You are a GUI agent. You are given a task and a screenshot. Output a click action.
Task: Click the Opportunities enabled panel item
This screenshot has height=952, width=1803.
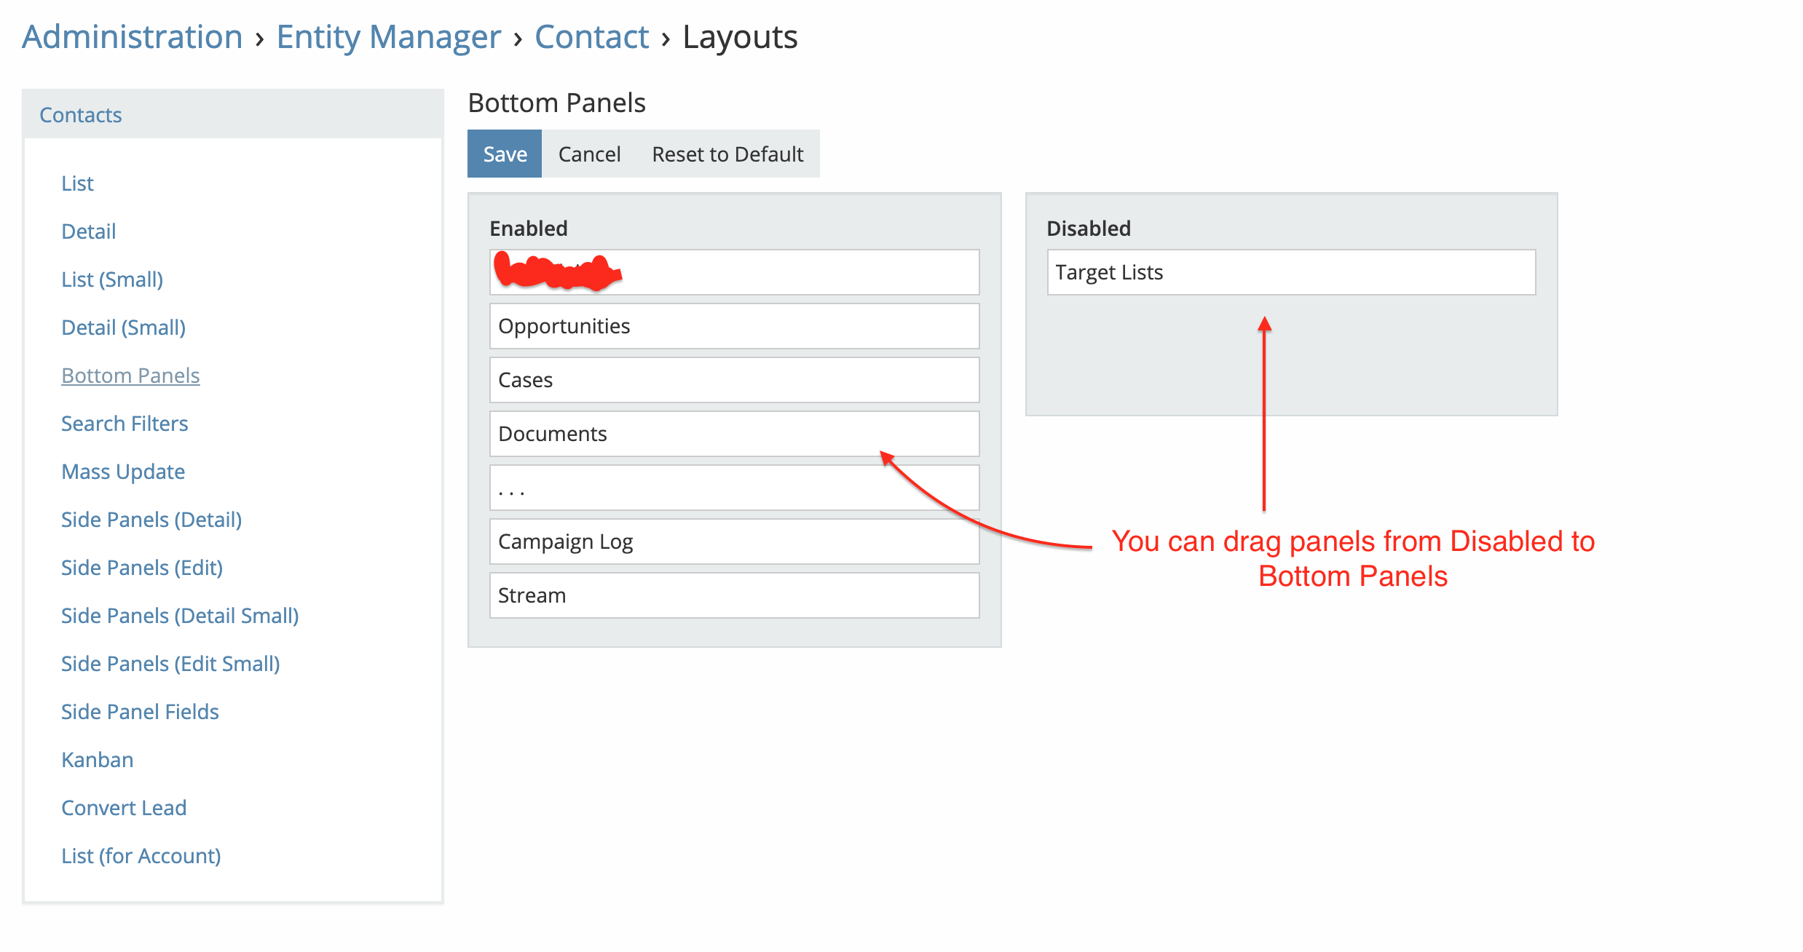pyautogui.click(x=734, y=326)
